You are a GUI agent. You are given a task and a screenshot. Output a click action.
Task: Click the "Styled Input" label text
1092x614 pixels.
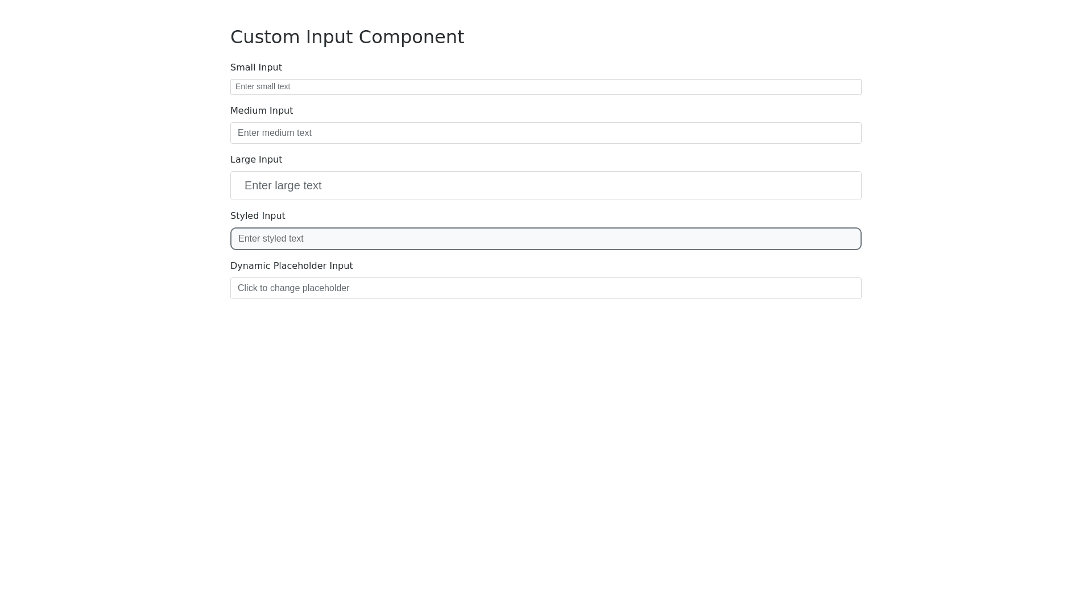(x=258, y=216)
